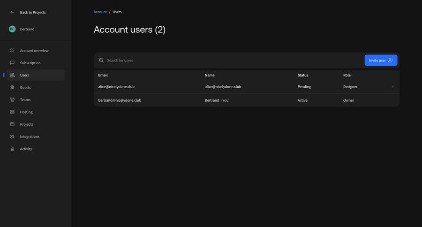Click the search magnifier icon
Image resolution: width=422 pixels, height=227 pixels.
tap(101, 61)
